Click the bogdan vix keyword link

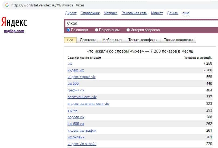pyautogui.click(x=76, y=117)
